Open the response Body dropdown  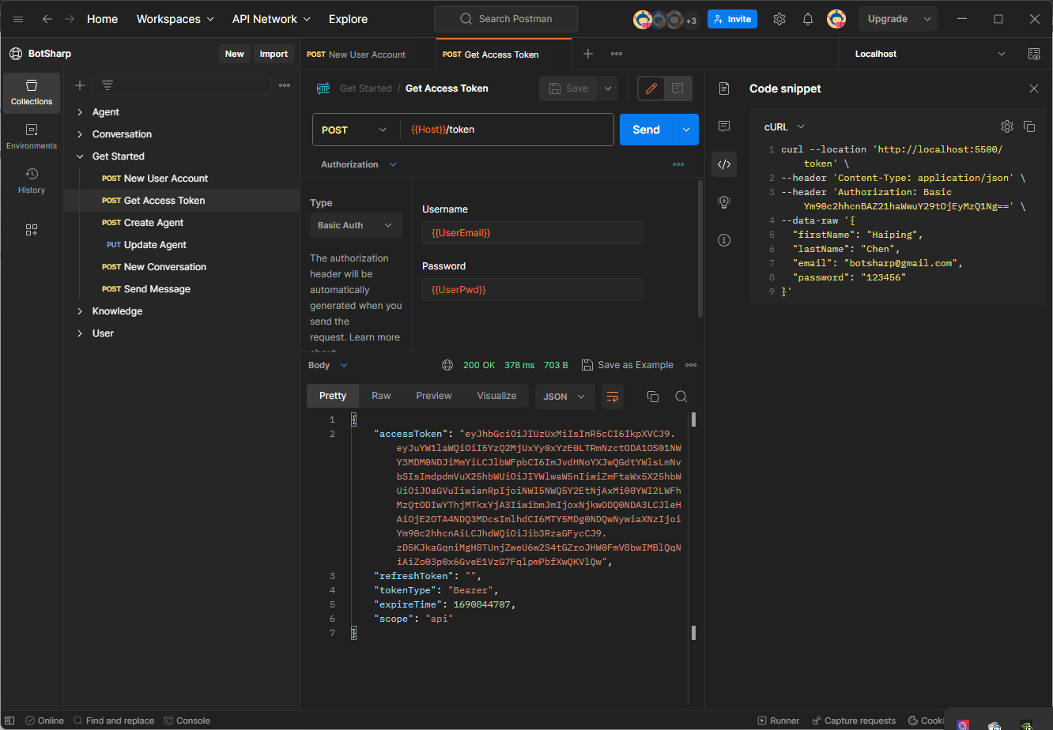(x=328, y=365)
